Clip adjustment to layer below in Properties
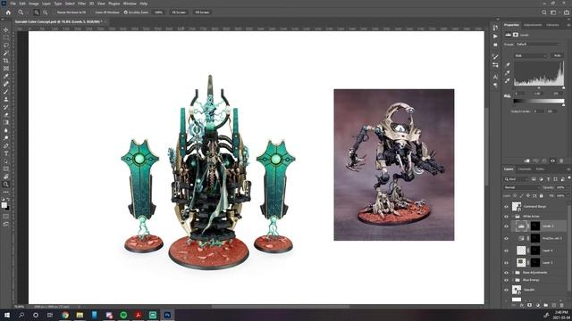572x321 pixels. tap(526, 160)
